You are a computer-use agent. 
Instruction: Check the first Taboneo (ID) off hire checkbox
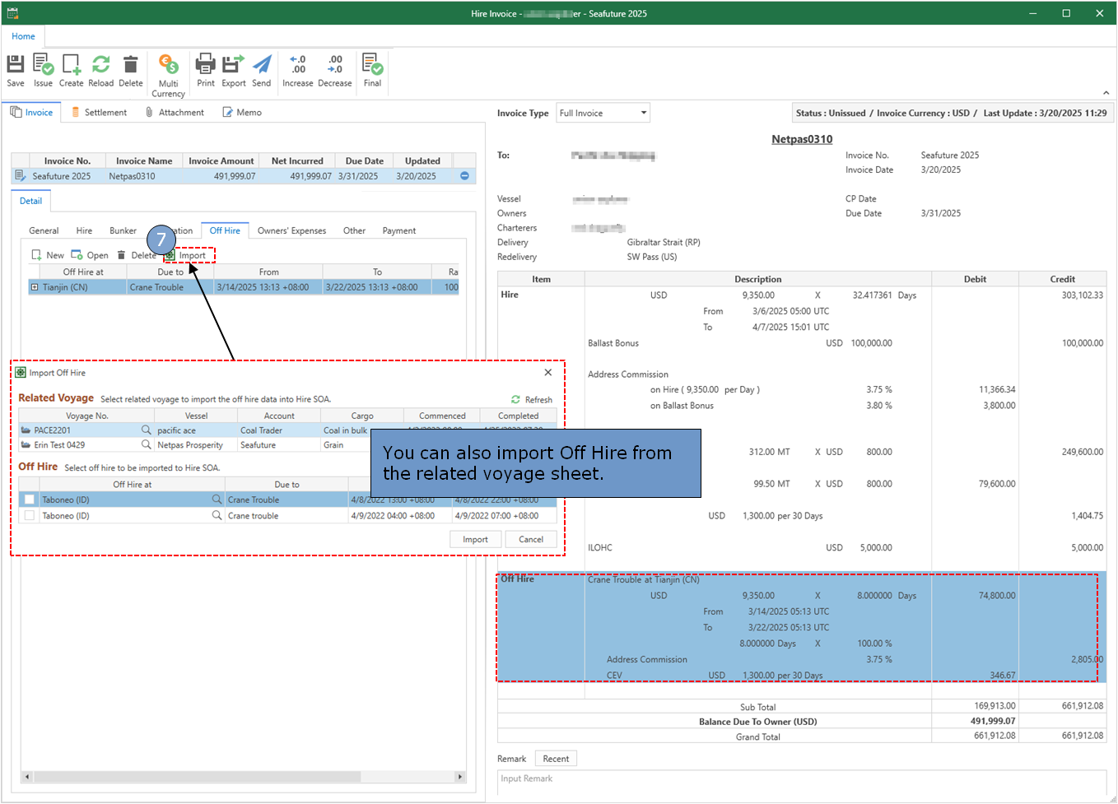(x=30, y=500)
